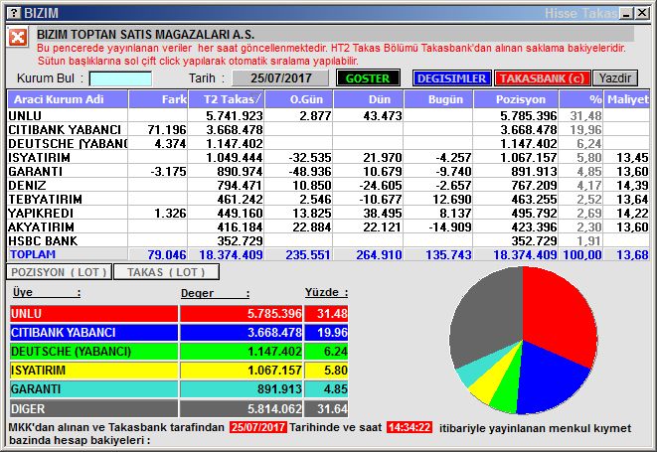Open the DEGISIMLER view
The height and width of the screenshot is (452, 657).
tap(451, 77)
